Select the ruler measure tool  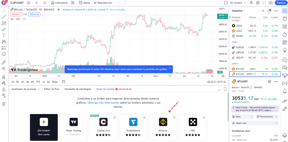pyautogui.click(x=4, y=62)
